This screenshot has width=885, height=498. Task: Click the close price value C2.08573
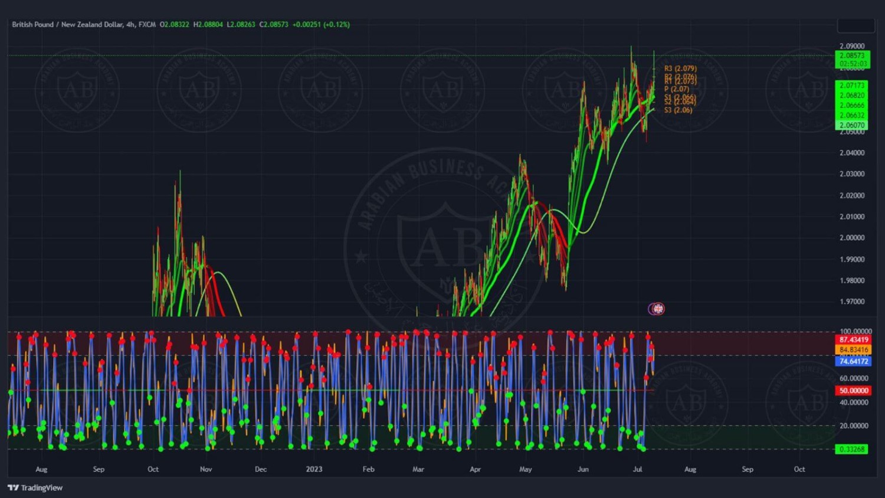pyautogui.click(x=274, y=24)
